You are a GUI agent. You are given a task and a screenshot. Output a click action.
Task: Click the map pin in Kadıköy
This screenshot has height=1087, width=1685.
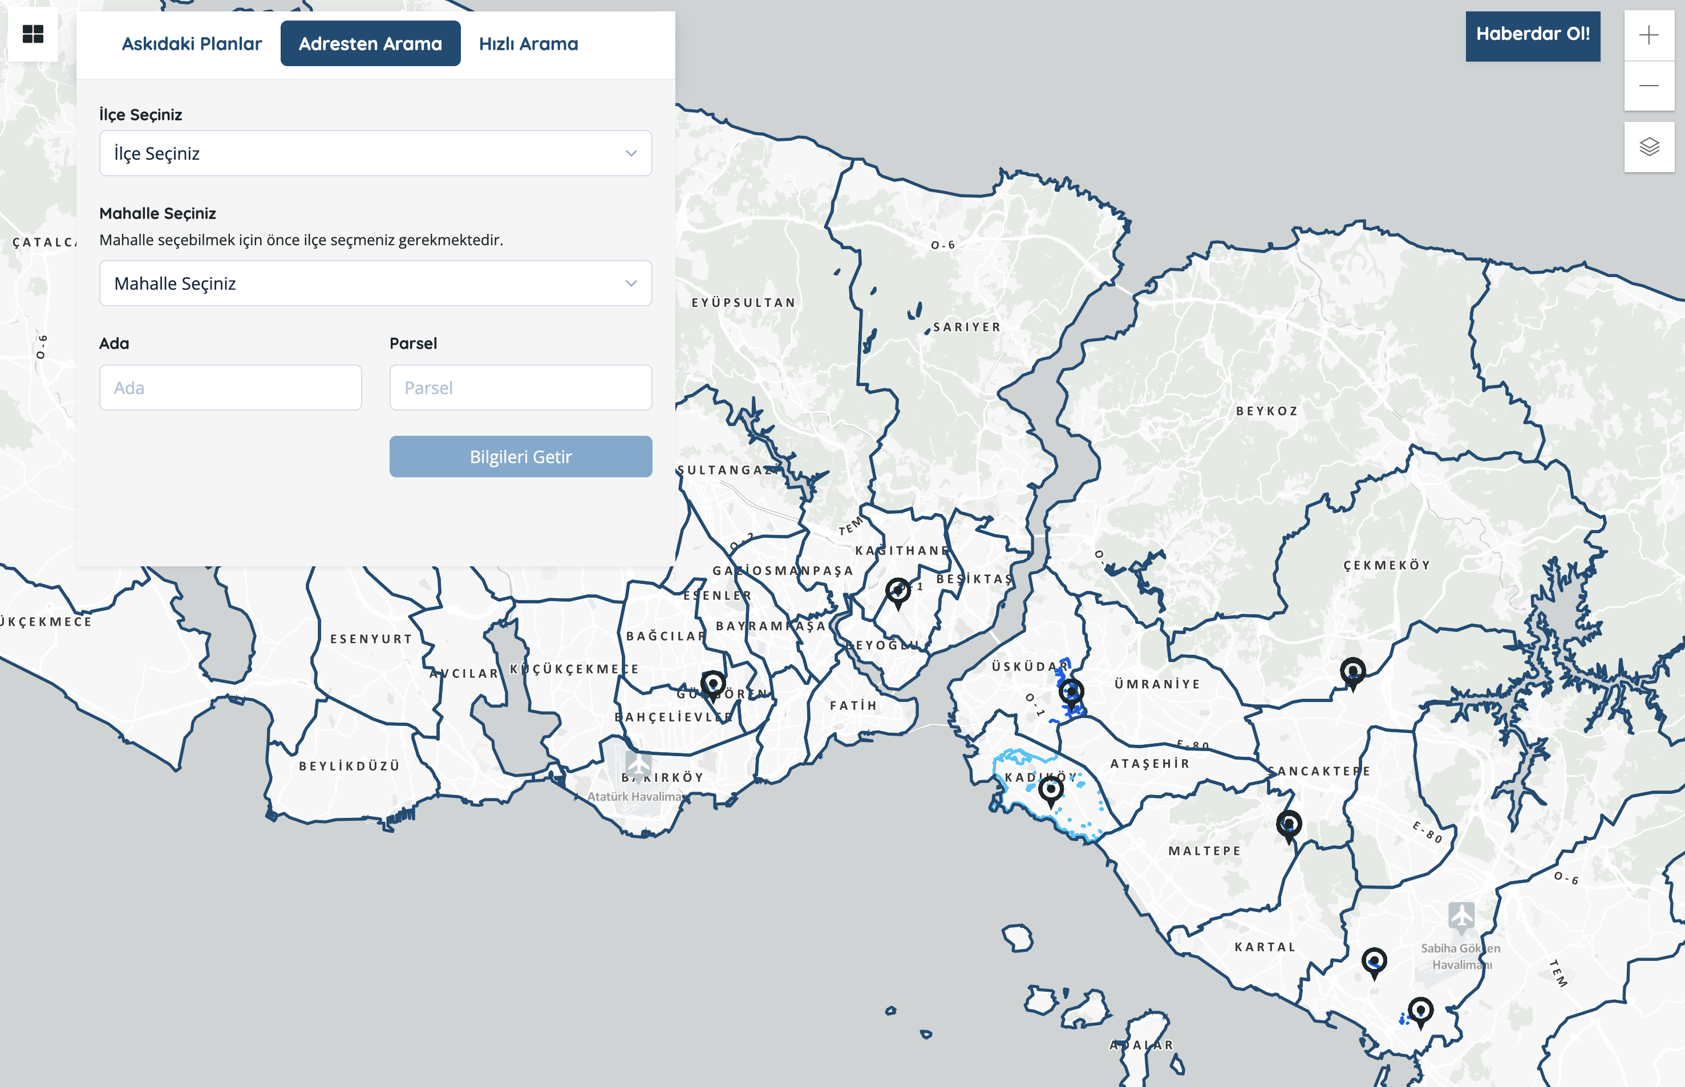(1050, 790)
